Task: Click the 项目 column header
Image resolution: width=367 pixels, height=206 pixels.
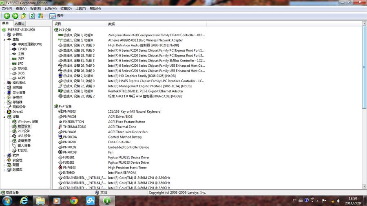Action: [x=80, y=24]
